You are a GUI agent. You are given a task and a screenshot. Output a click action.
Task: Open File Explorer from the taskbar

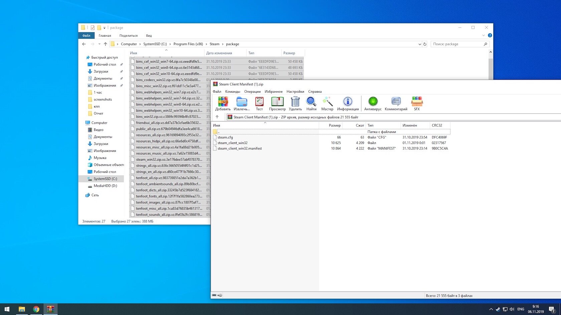click(x=22, y=309)
